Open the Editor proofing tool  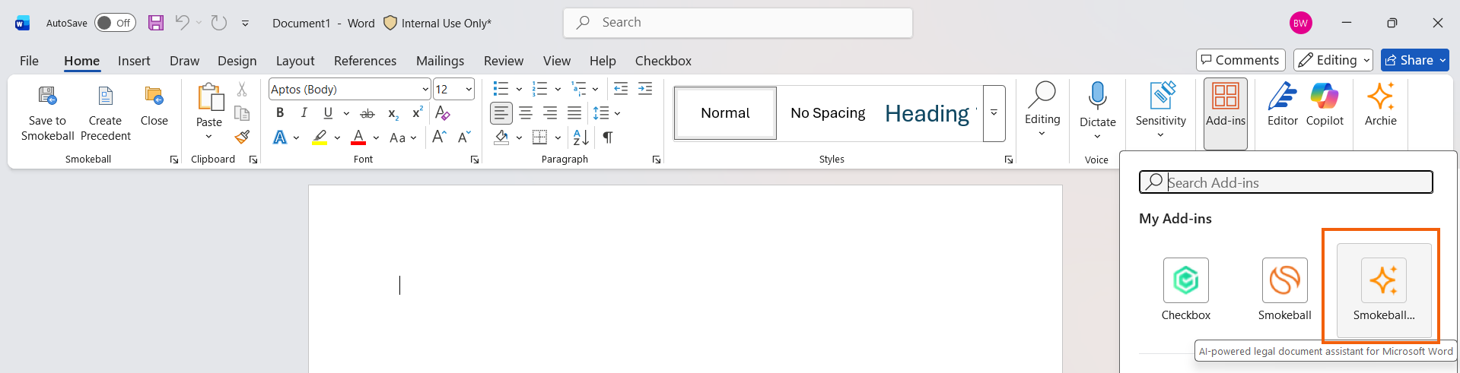tap(1282, 96)
